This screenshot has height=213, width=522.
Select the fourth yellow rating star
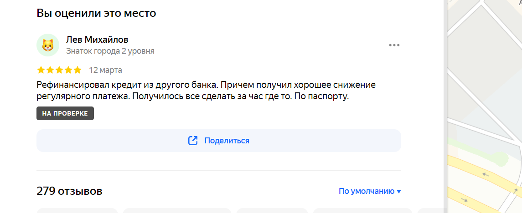pyautogui.click(x=68, y=70)
